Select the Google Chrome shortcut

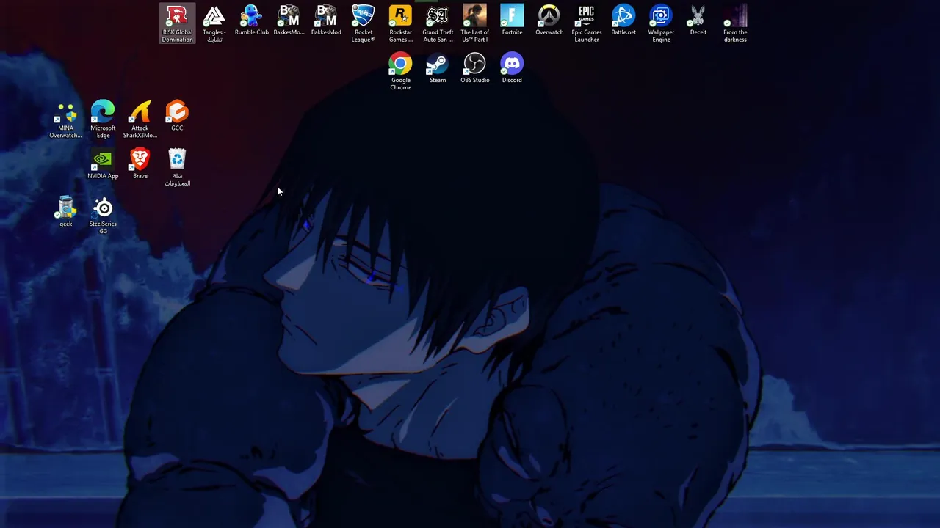400,71
